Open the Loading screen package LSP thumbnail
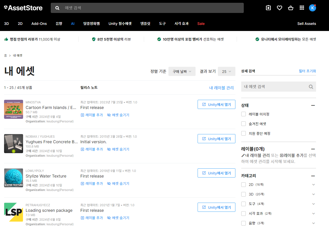Image resolution: width=329 pixels, height=226 pixels. tap(13, 212)
